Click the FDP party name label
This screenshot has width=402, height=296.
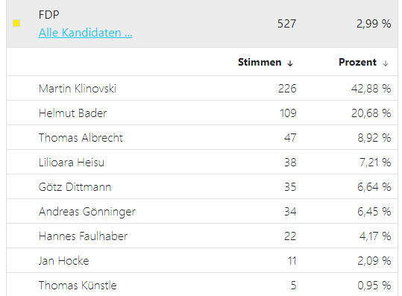coord(48,15)
